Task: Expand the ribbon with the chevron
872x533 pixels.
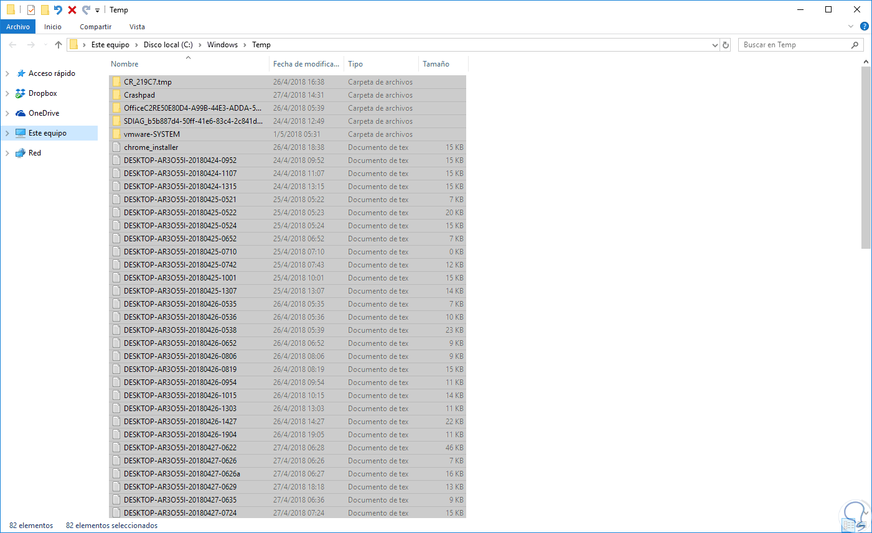Action: [x=851, y=26]
